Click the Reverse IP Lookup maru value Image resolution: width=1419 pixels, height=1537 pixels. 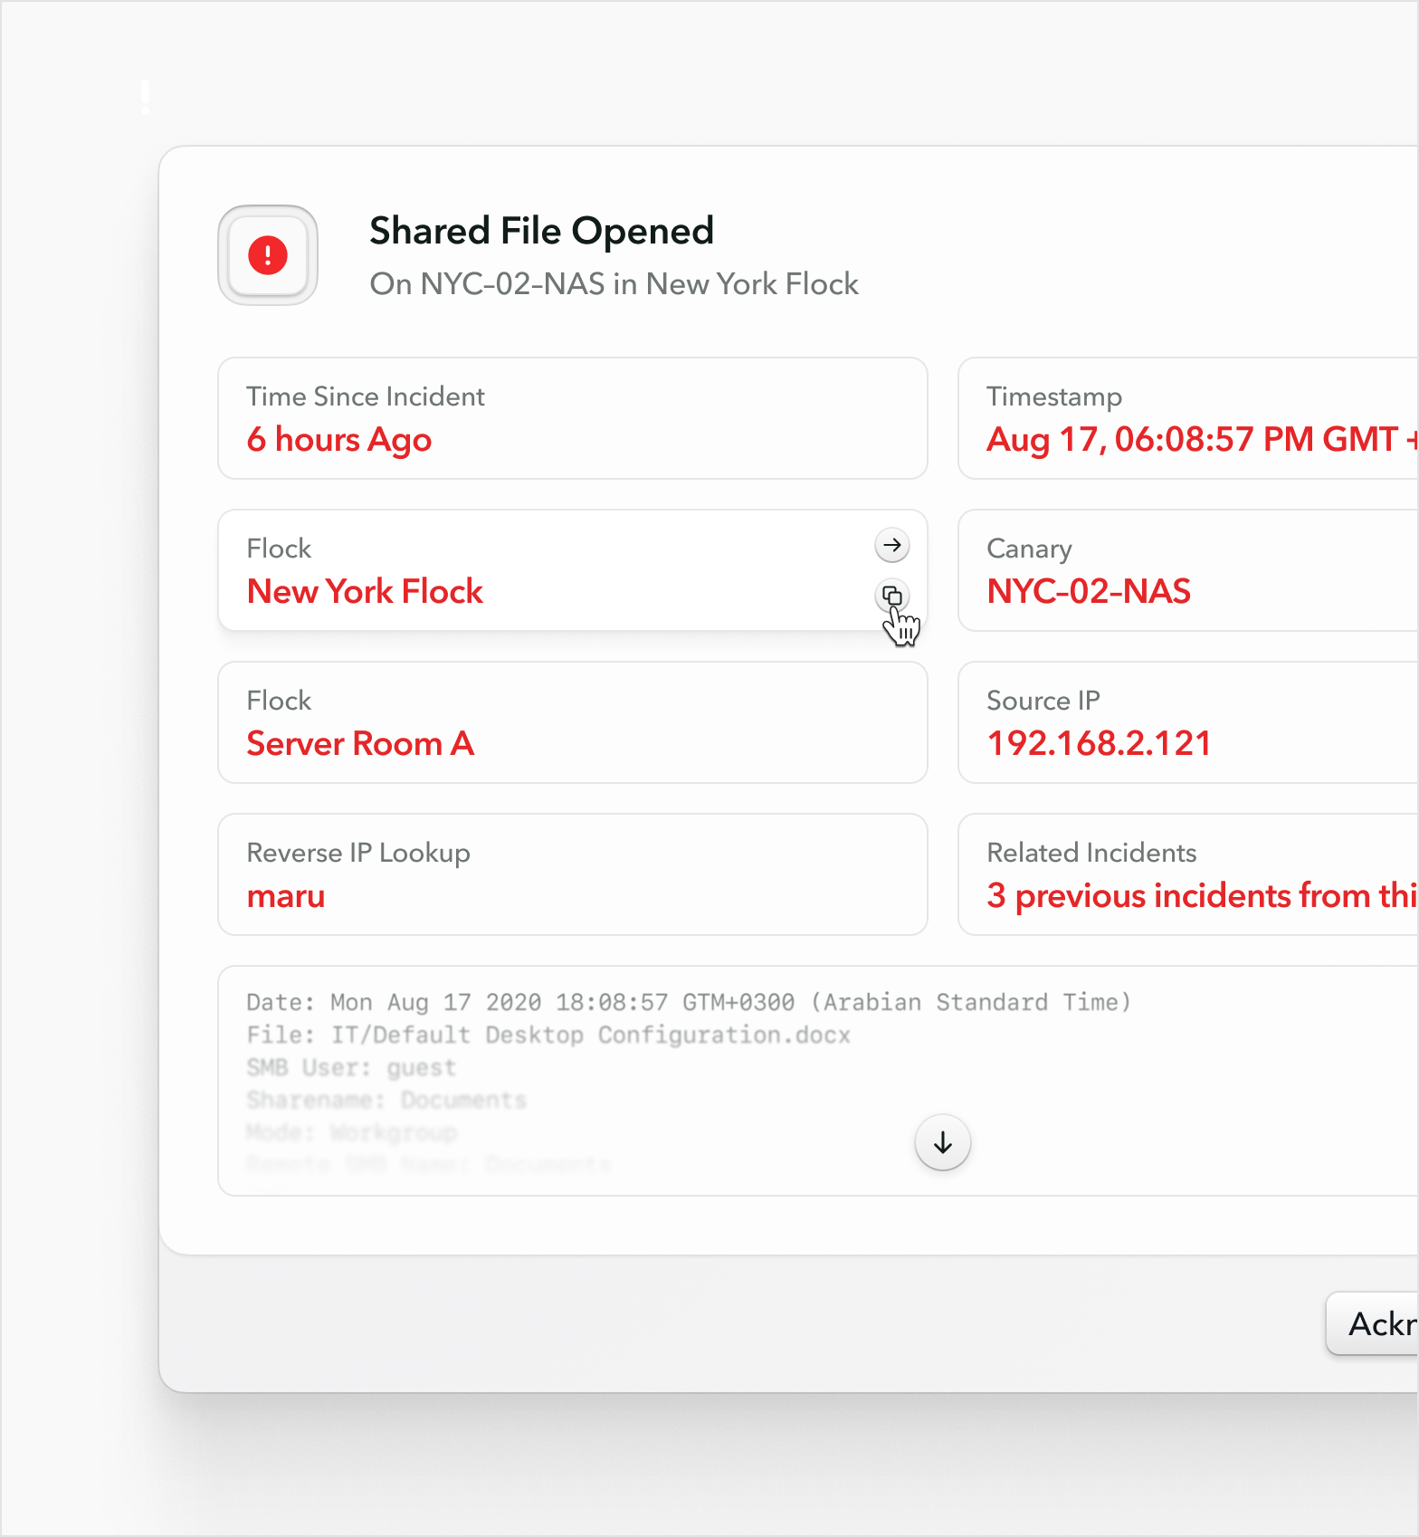click(x=286, y=895)
